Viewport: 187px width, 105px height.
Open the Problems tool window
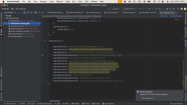[x=75, y=104]
